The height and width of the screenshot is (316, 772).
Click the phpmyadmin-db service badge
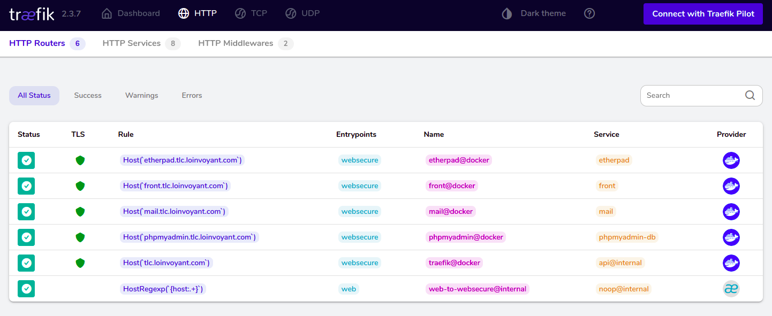coord(627,237)
